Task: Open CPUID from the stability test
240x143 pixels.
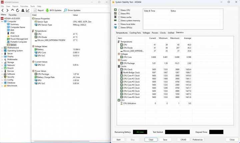Action: point(183,140)
